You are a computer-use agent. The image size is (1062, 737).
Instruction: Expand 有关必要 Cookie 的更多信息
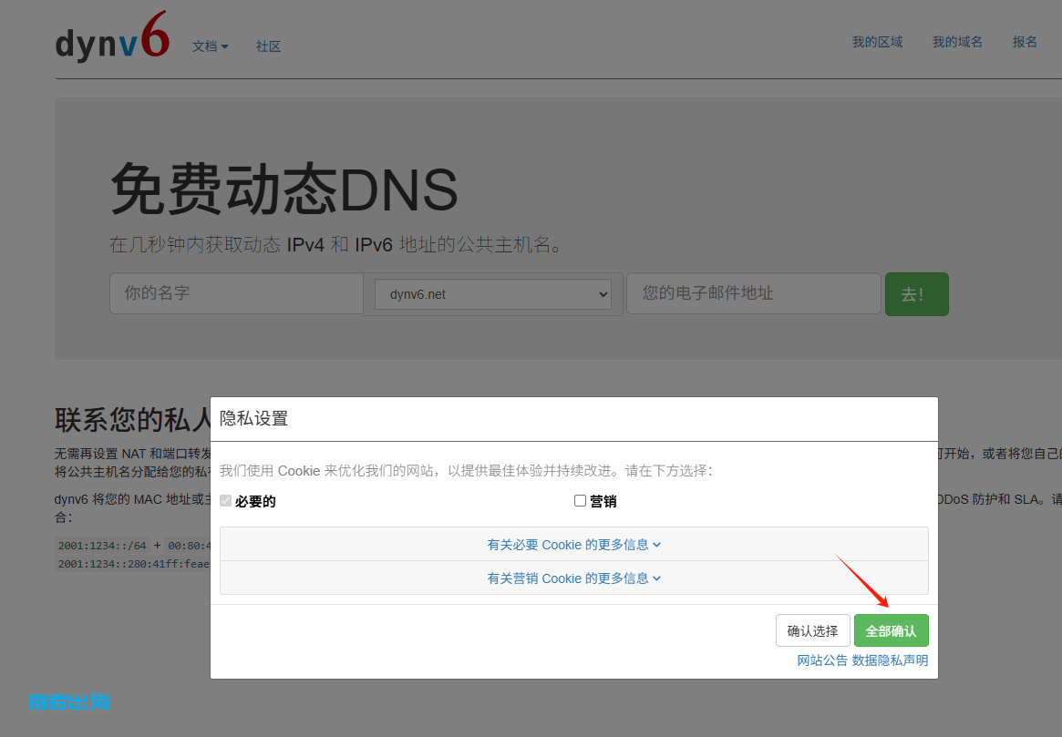pos(573,545)
